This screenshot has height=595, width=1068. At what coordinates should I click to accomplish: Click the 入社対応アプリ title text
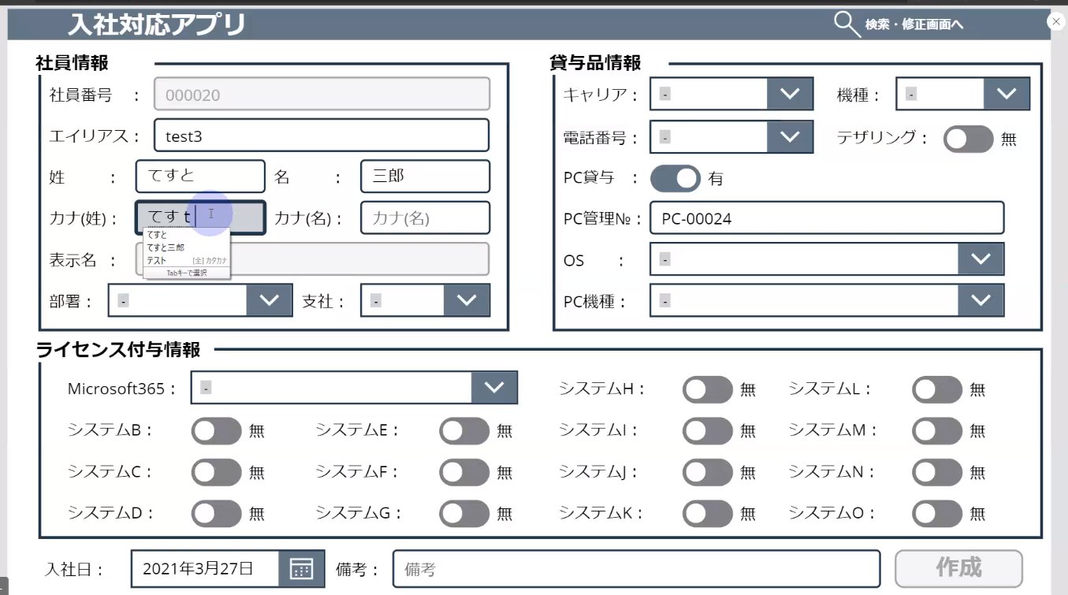[x=156, y=25]
